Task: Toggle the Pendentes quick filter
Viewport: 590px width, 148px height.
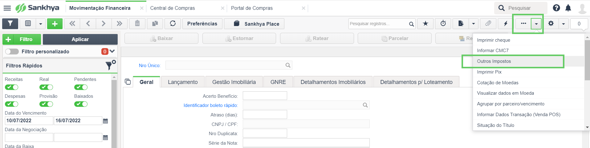Action: pos(81,87)
